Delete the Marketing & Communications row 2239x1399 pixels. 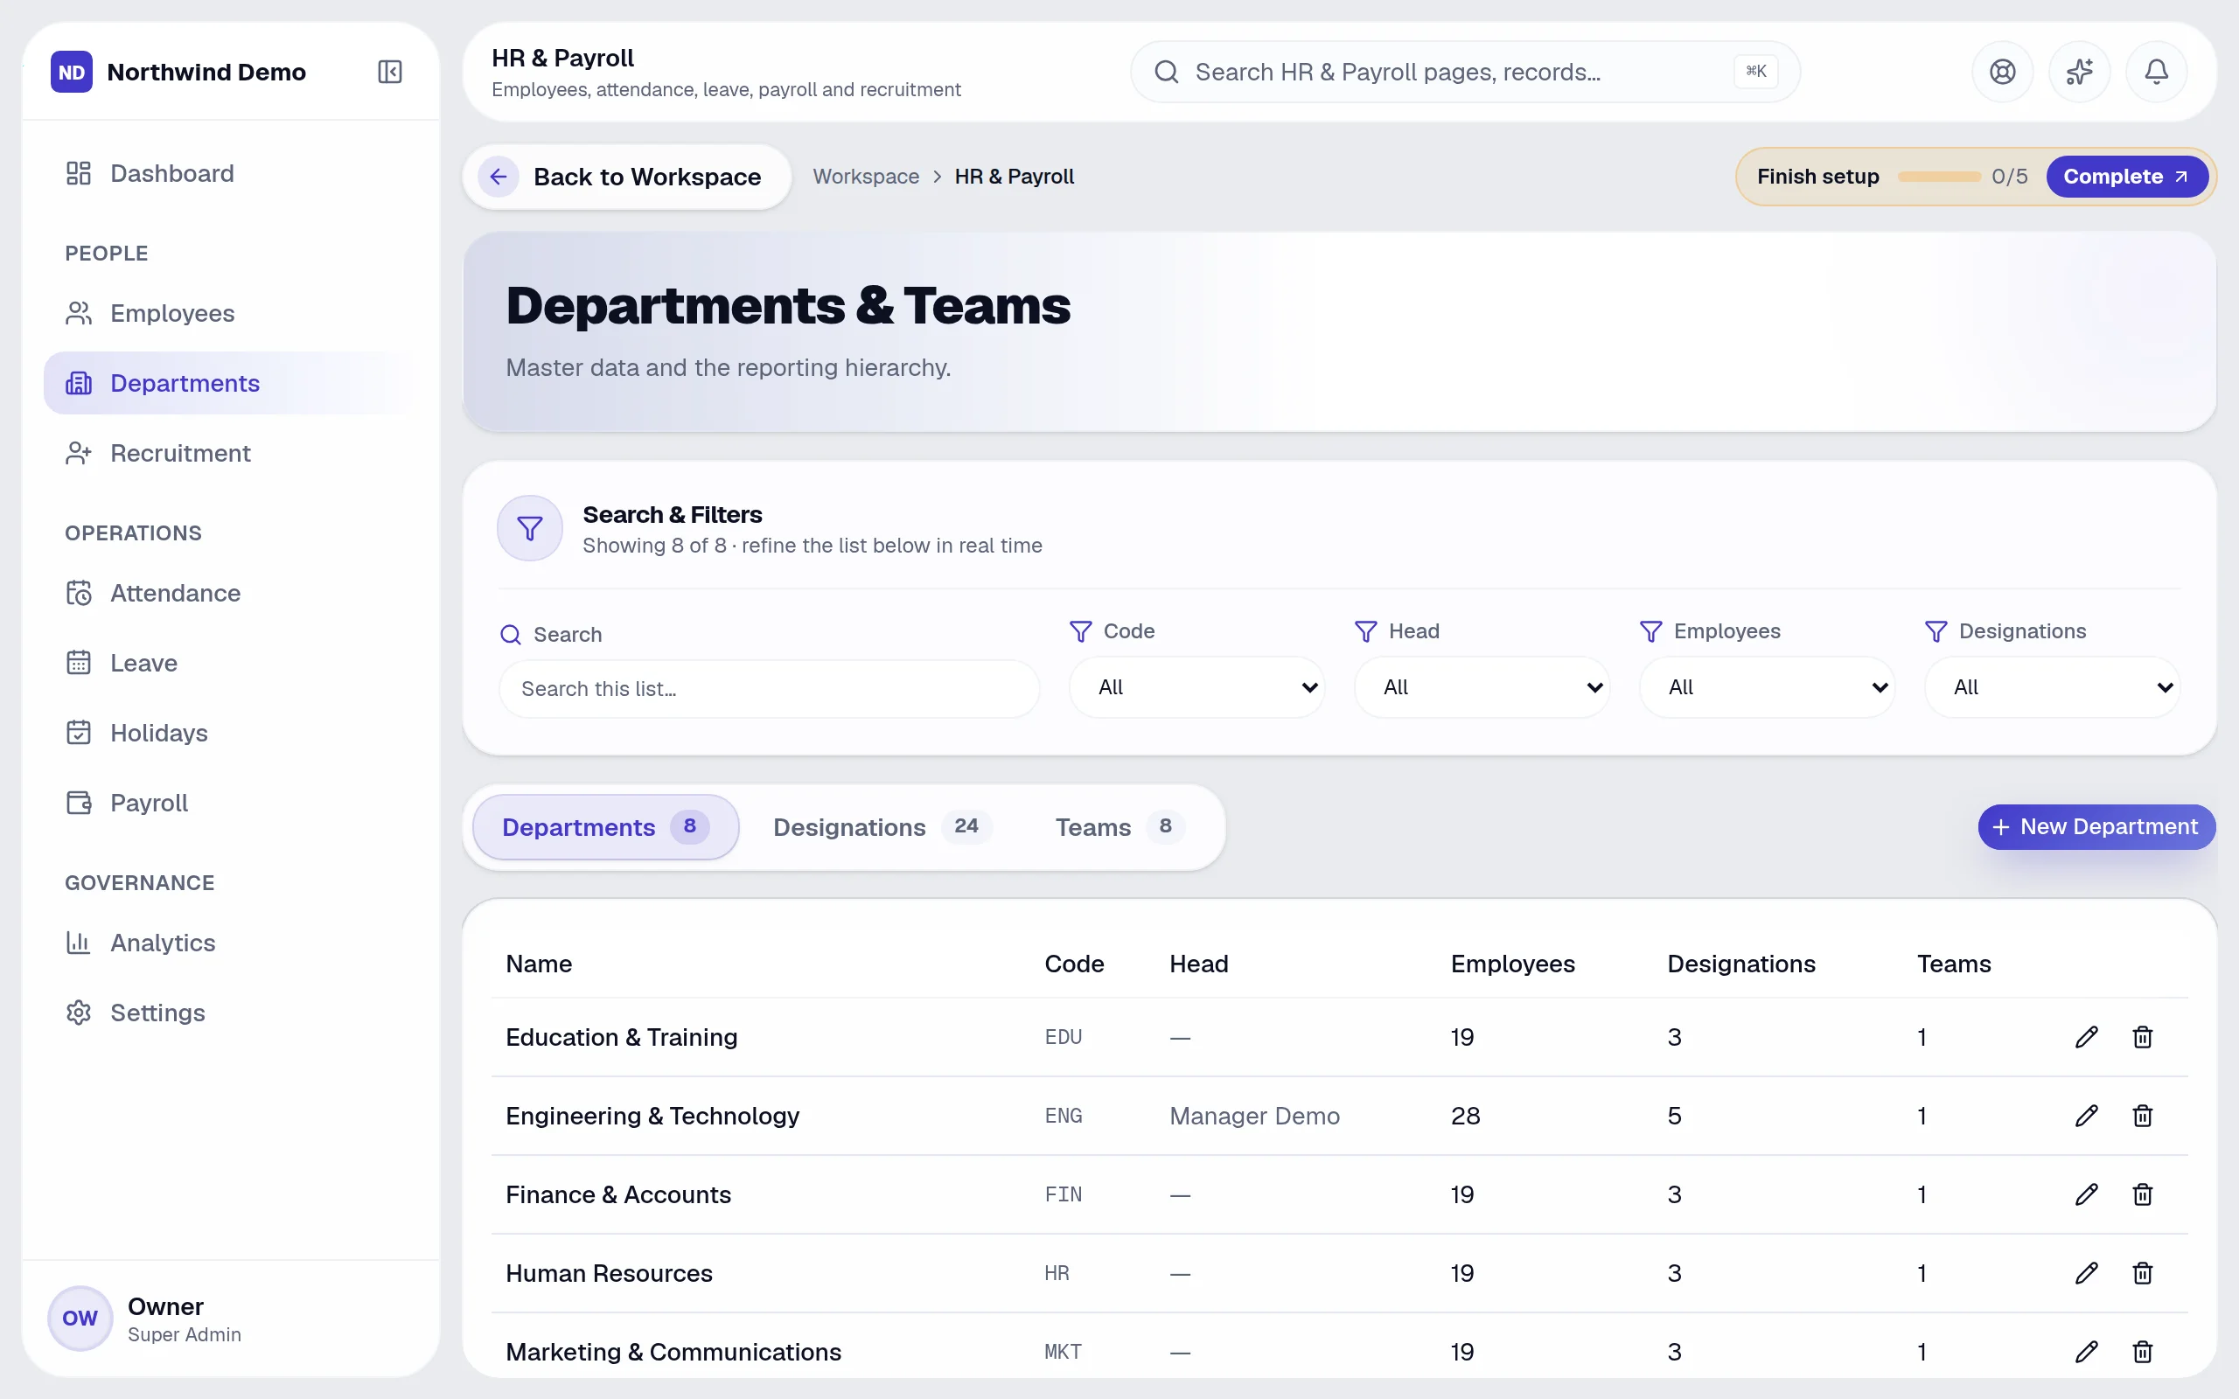pos(2142,1351)
